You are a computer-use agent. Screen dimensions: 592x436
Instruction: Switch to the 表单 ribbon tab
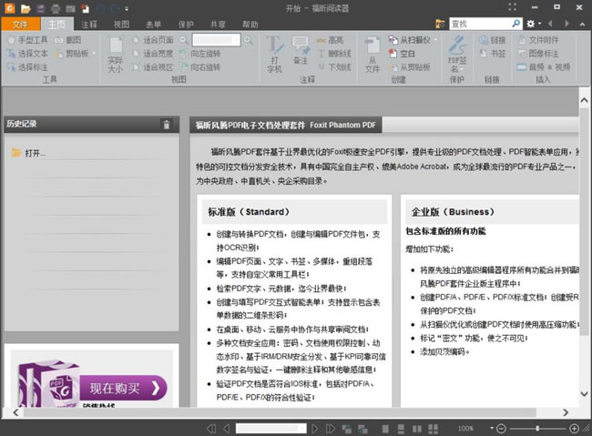pos(153,25)
